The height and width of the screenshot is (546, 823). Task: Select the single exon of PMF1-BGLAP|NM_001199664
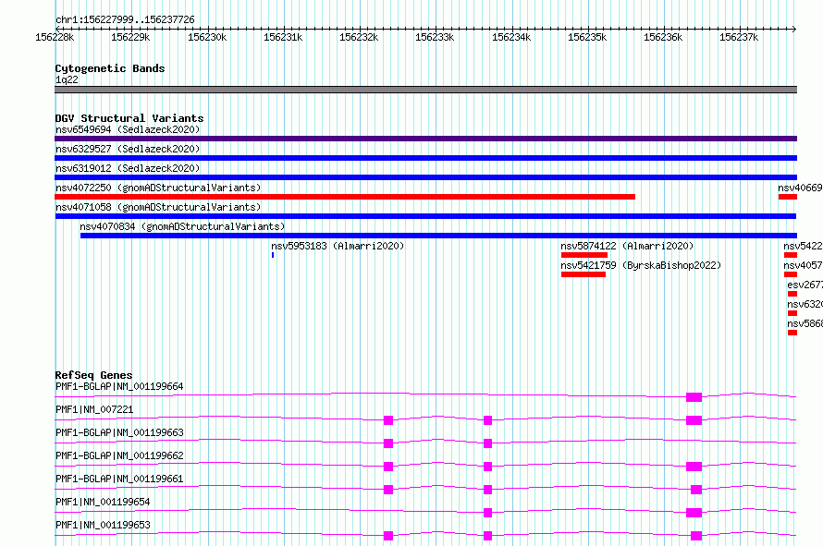click(x=694, y=397)
